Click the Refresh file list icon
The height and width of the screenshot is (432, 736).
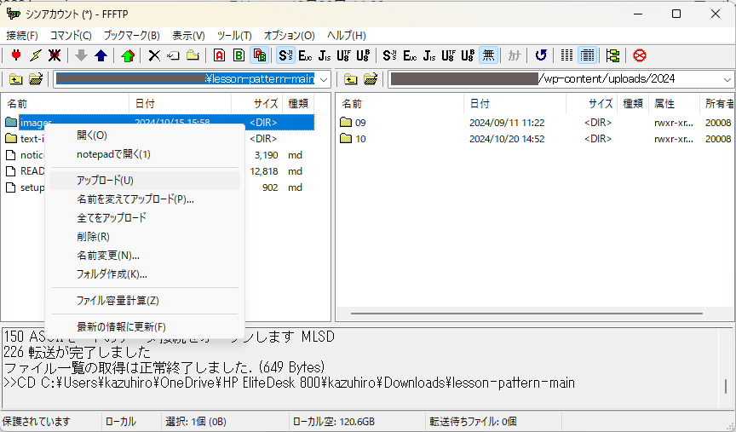540,55
